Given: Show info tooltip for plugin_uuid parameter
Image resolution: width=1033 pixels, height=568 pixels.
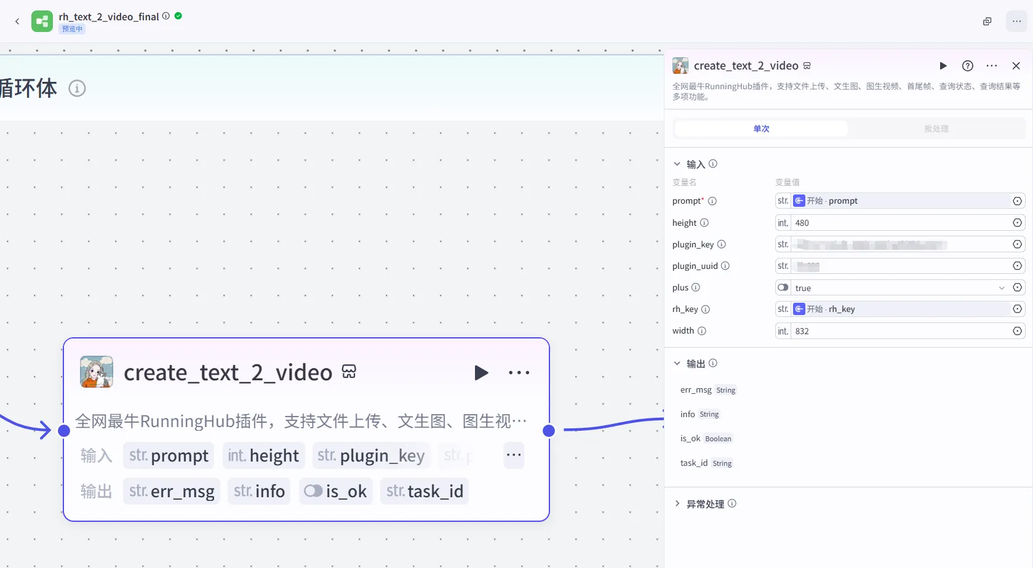Looking at the screenshot, I should (x=725, y=266).
